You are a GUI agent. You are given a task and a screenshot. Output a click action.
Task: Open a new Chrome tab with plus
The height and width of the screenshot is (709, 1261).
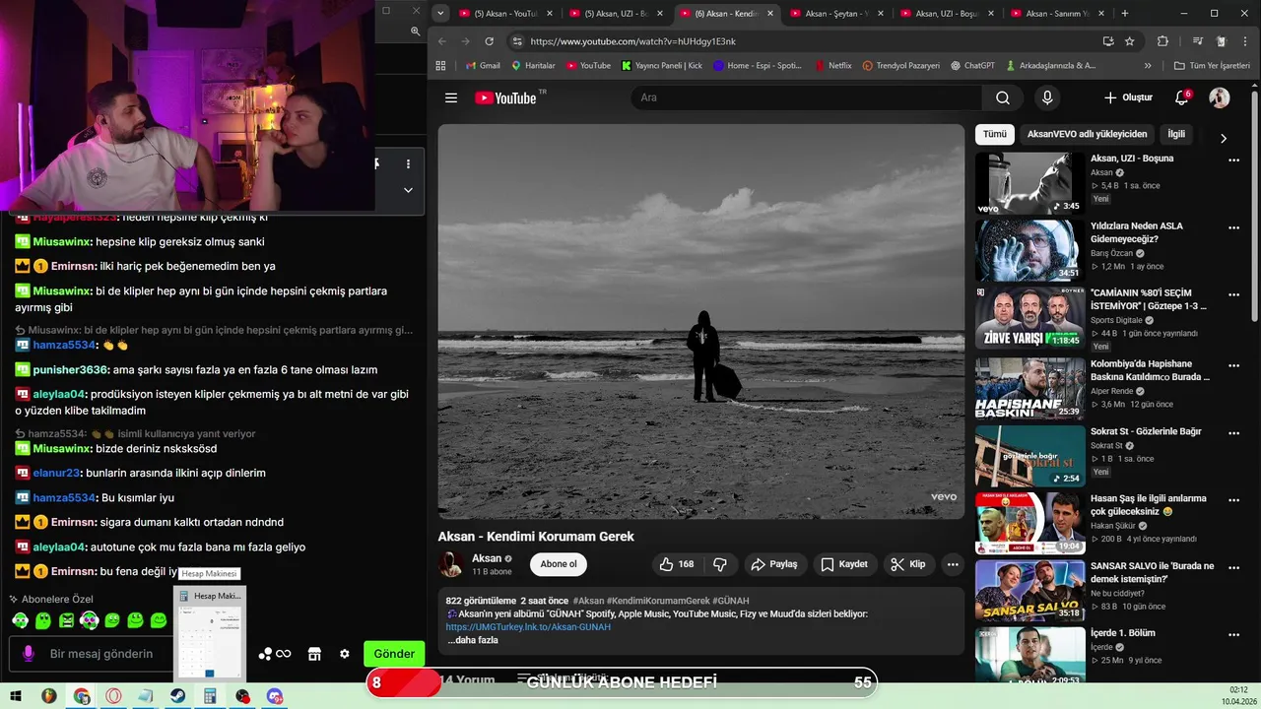(x=1125, y=13)
